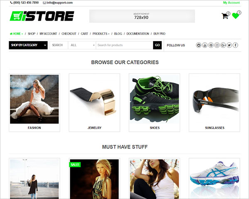Expand the Products menu dropdown
249x199 pixels.
point(101,34)
